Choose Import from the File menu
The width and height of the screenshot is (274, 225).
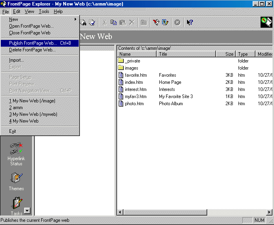[40, 60]
